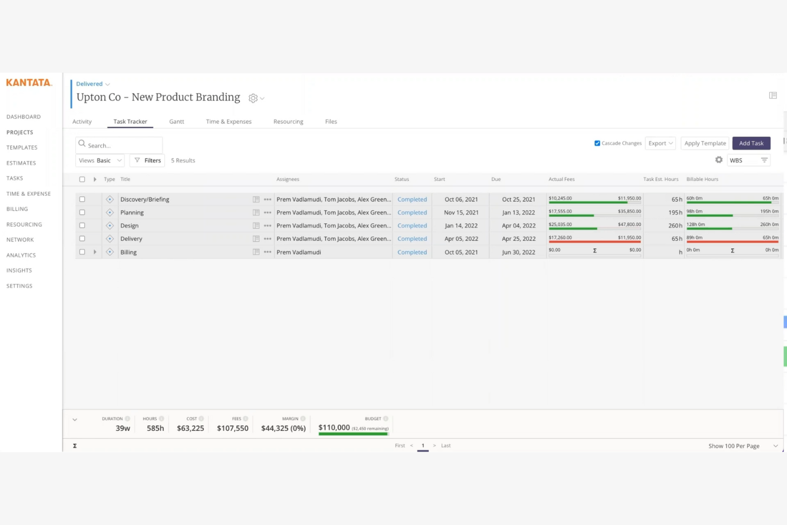Click the info icon next to Budget

click(x=386, y=419)
